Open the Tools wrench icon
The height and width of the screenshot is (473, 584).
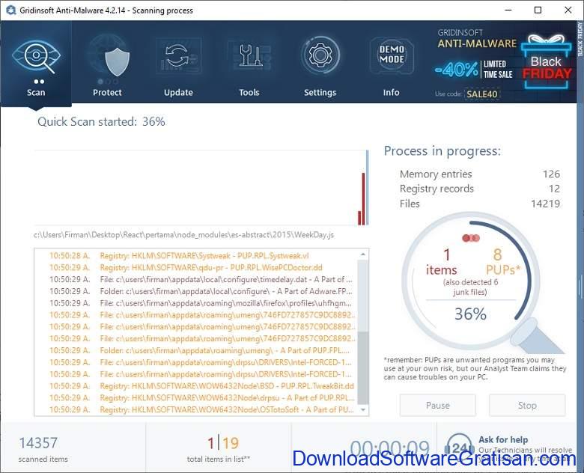pyautogui.click(x=249, y=56)
